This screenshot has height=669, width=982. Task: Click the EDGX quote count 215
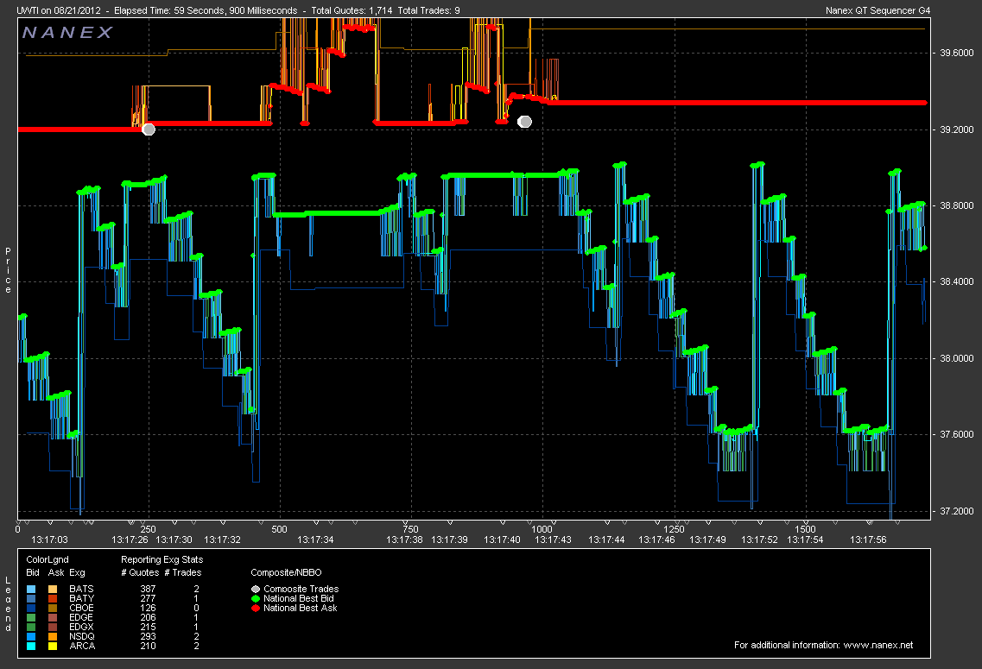(x=148, y=627)
